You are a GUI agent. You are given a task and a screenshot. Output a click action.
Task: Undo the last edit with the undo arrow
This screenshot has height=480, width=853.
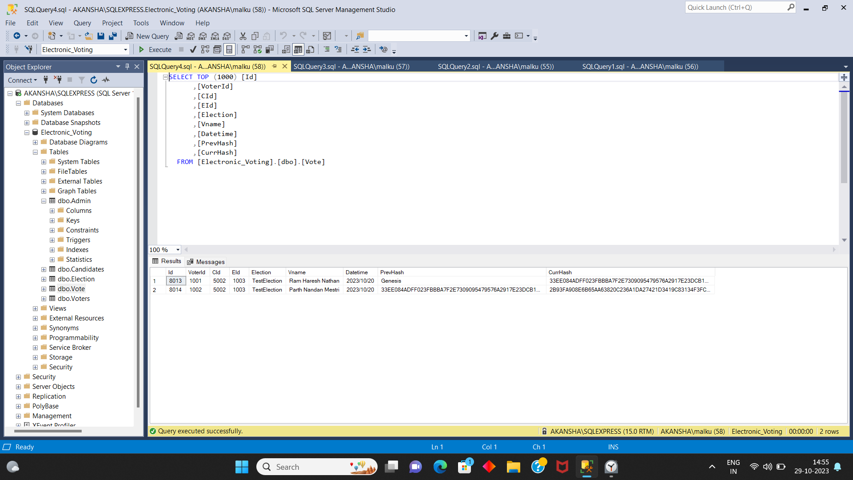coord(283,36)
